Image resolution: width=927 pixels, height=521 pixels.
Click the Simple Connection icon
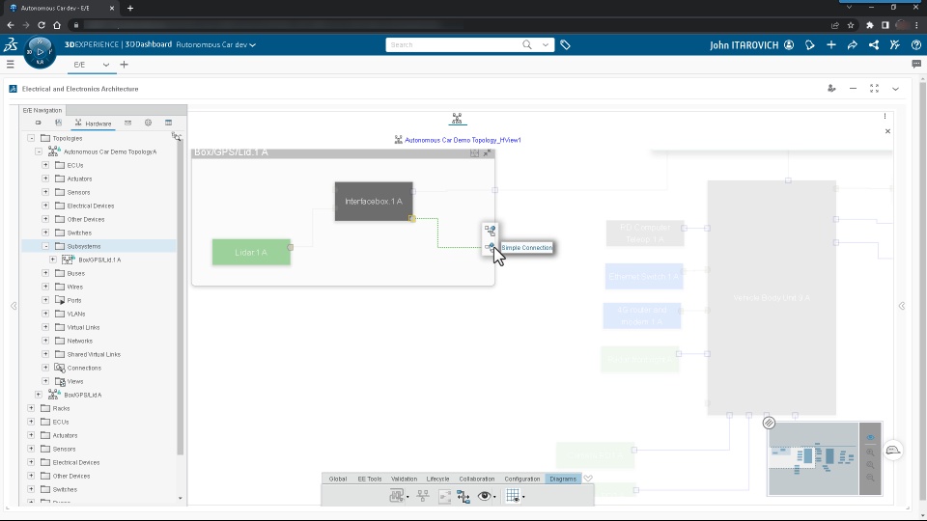pyautogui.click(x=491, y=248)
